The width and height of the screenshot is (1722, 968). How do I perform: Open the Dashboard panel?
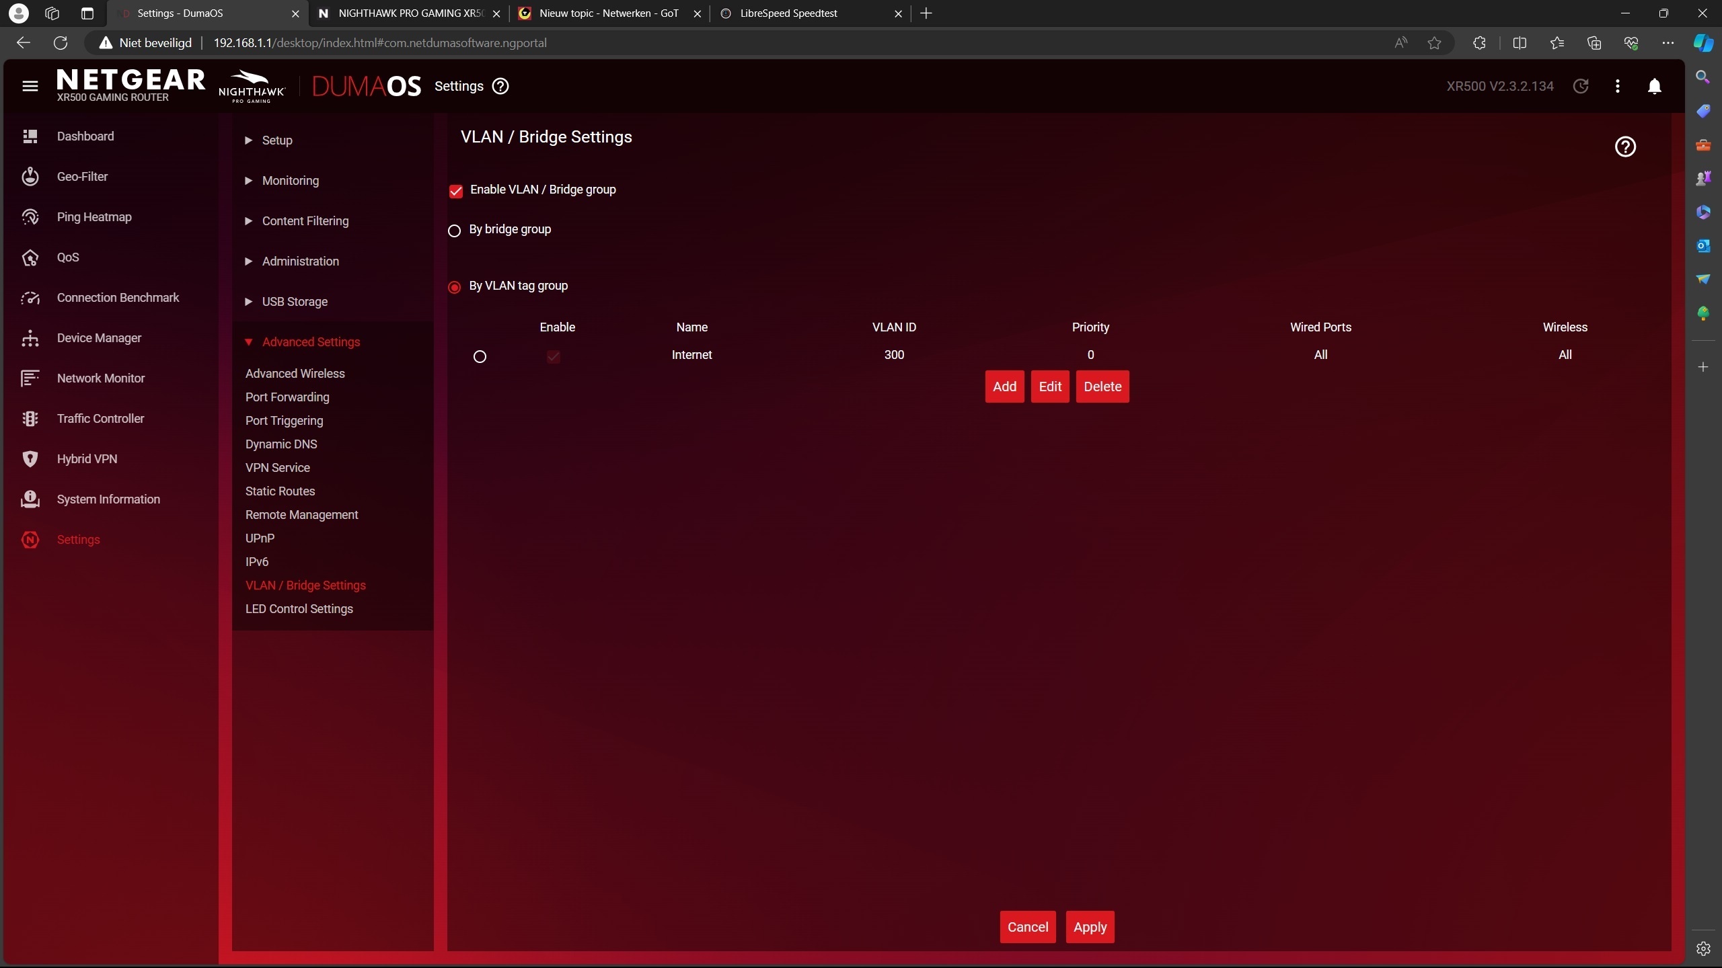point(85,136)
